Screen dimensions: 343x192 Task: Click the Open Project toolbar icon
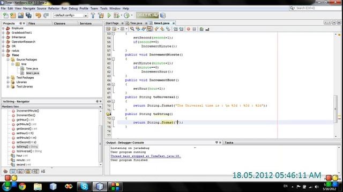click(x=21, y=15)
